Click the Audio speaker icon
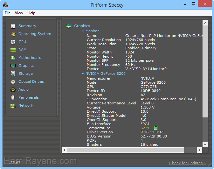 (13, 90)
